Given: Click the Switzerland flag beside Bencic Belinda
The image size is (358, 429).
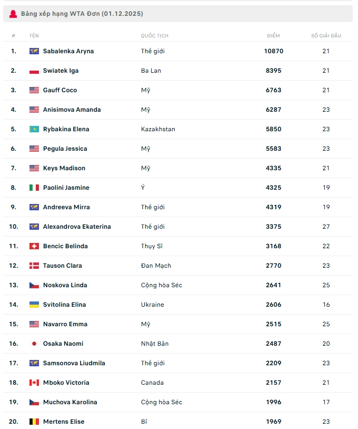Looking at the screenshot, I should [x=34, y=246].
